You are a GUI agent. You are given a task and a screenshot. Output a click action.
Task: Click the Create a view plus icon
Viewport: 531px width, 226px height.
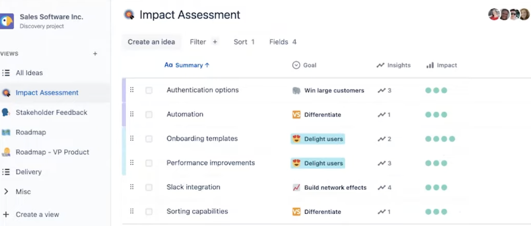[x=6, y=214]
